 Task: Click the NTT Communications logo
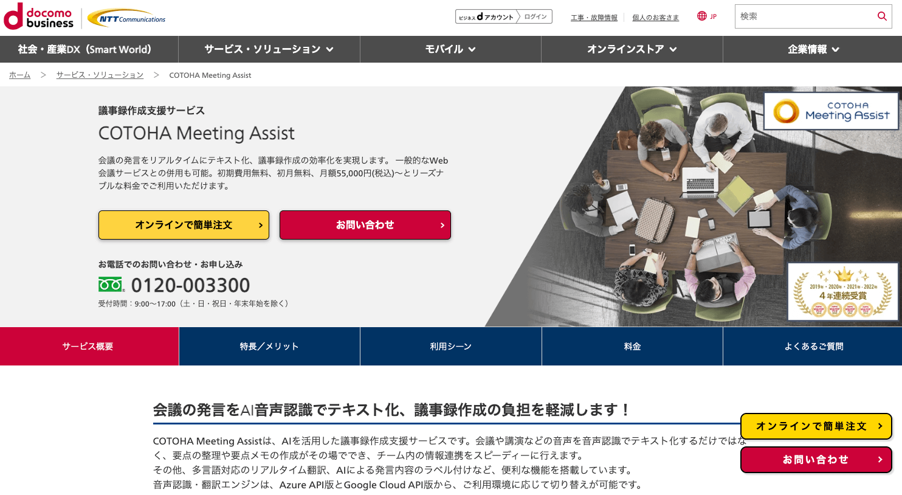tap(126, 18)
